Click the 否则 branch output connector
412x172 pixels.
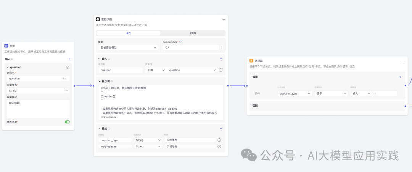coord(406,106)
